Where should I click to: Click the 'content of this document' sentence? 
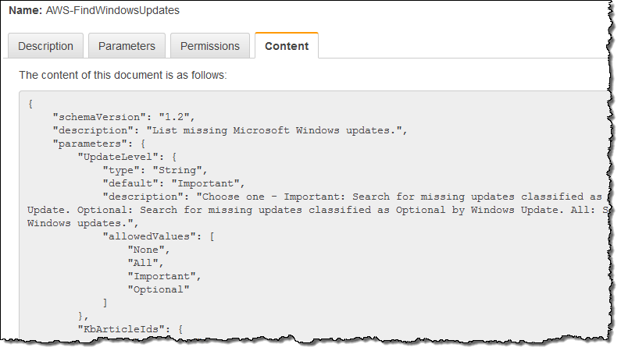point(123,76)
